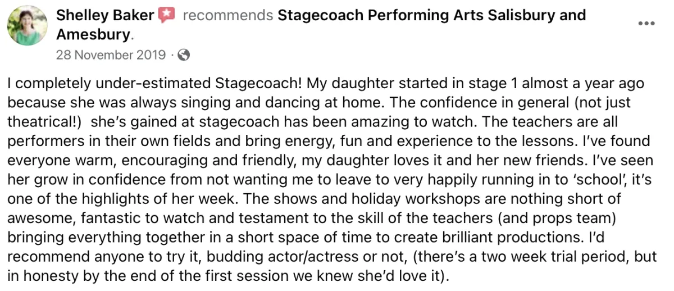Click the red recommendation star badge
Screen dimensions: 674x291
(166, 16)
